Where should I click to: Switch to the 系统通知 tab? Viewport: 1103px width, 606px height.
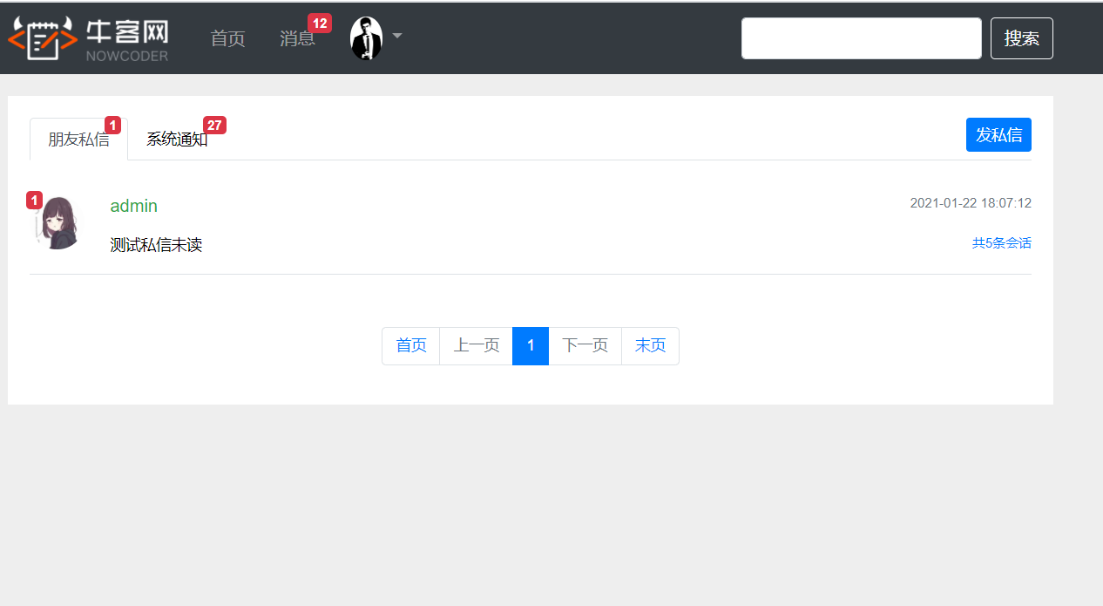pos(177,140)
